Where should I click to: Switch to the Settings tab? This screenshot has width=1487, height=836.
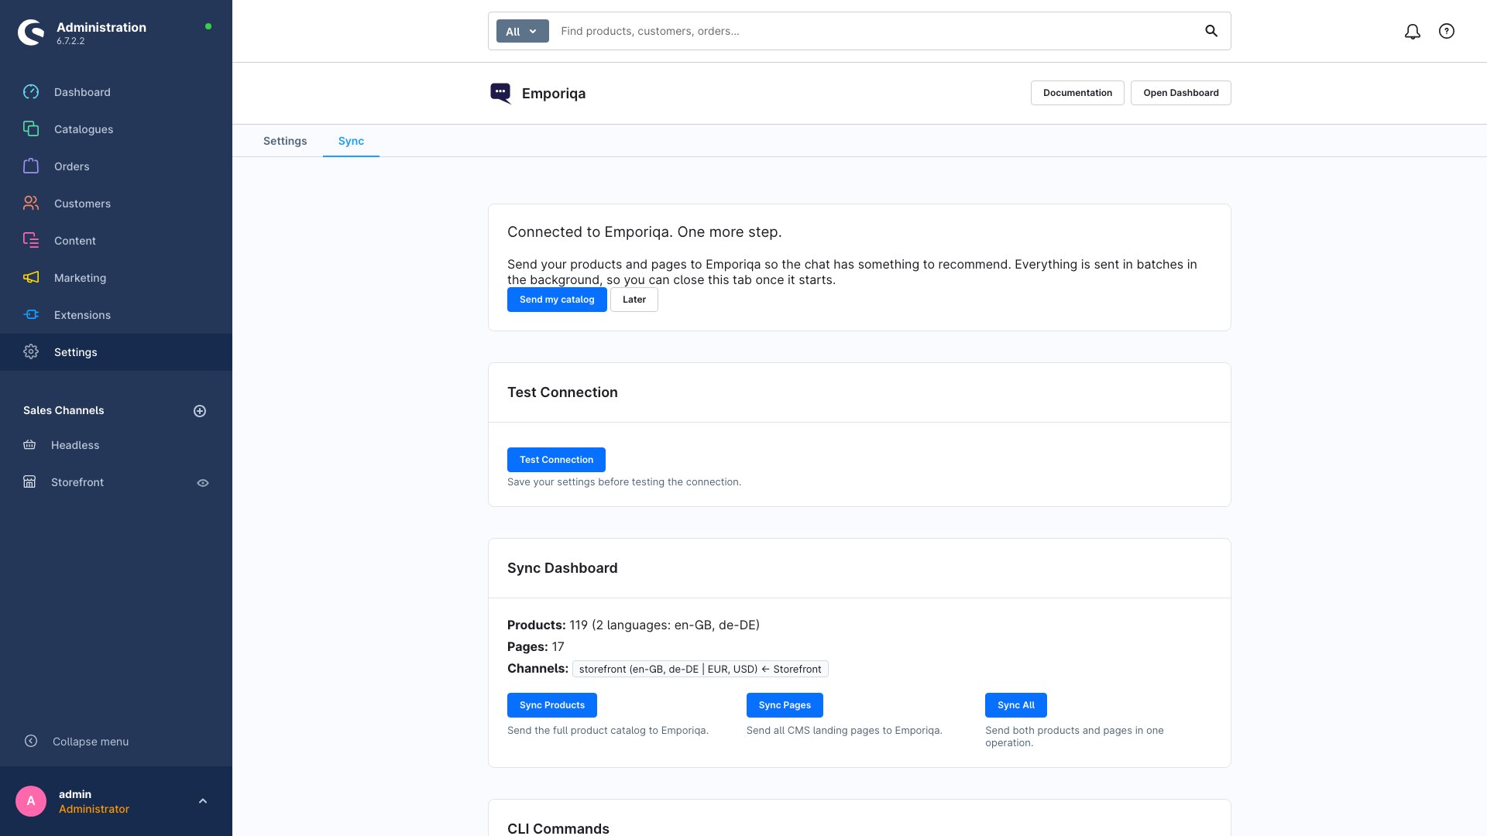pyautogui.click(x=285, y=141)
